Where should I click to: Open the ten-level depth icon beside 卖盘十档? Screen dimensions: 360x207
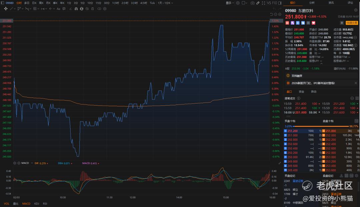pos(356,121)
